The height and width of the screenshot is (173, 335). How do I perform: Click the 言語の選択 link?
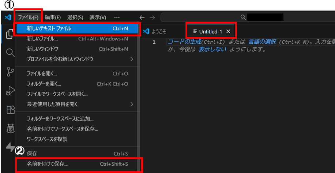pyautogui.click(x=262, y=42)
